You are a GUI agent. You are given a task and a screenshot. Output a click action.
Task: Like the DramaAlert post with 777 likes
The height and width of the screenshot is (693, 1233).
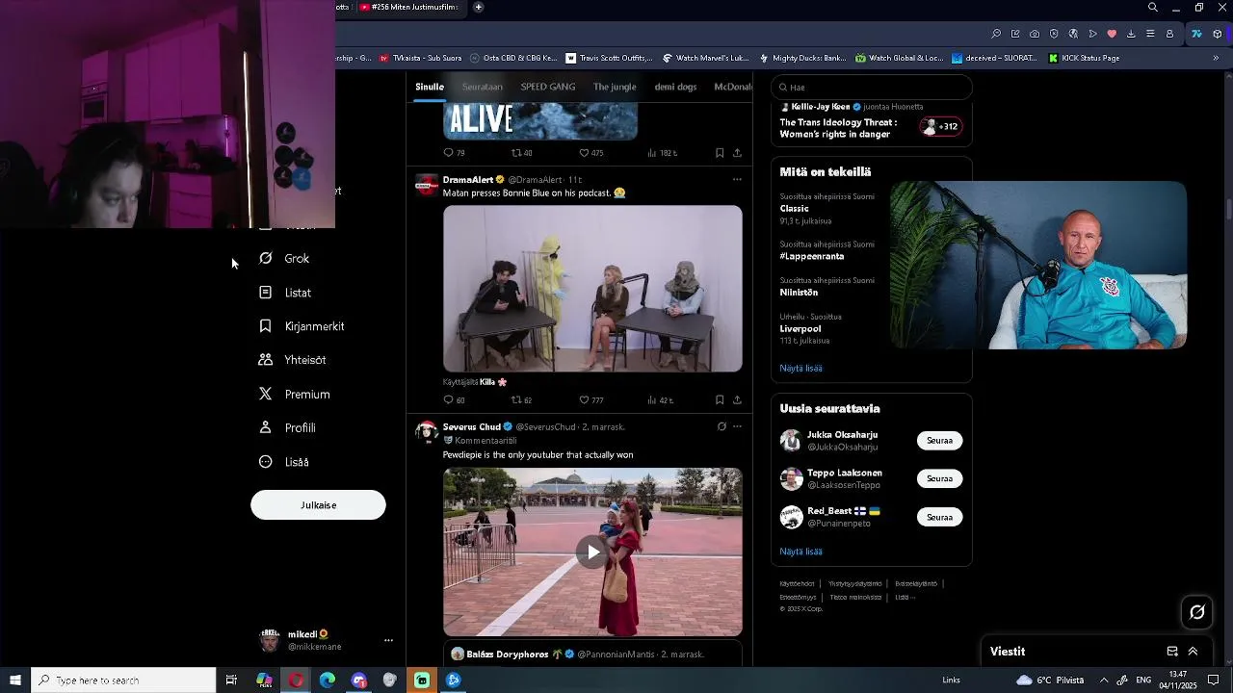click(590, 399)
